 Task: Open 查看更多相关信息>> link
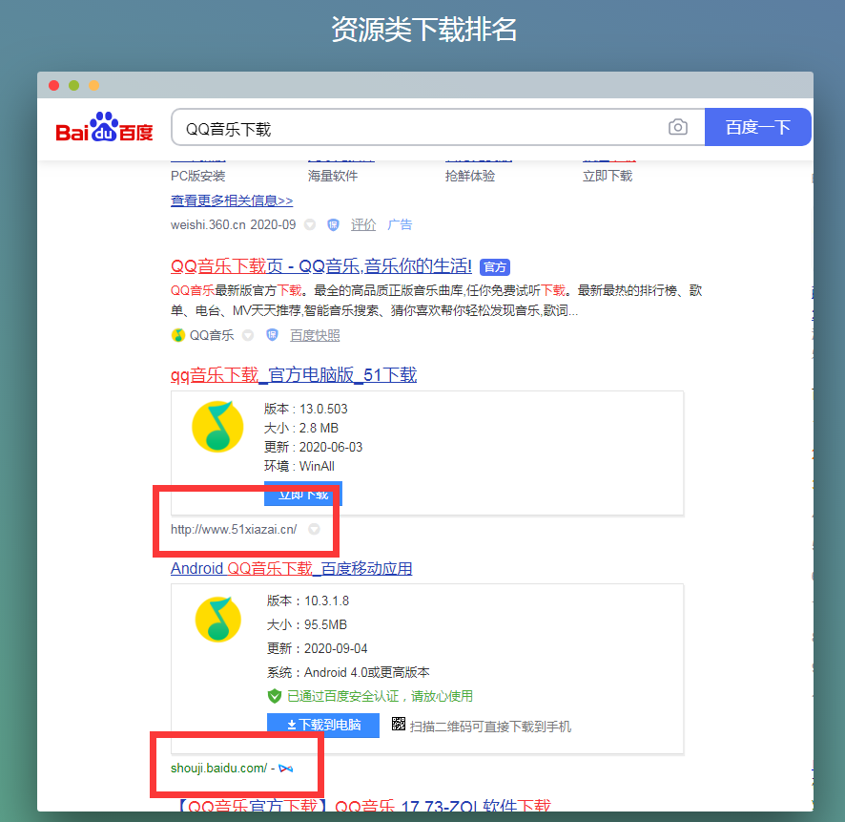[x=232, y=200]
